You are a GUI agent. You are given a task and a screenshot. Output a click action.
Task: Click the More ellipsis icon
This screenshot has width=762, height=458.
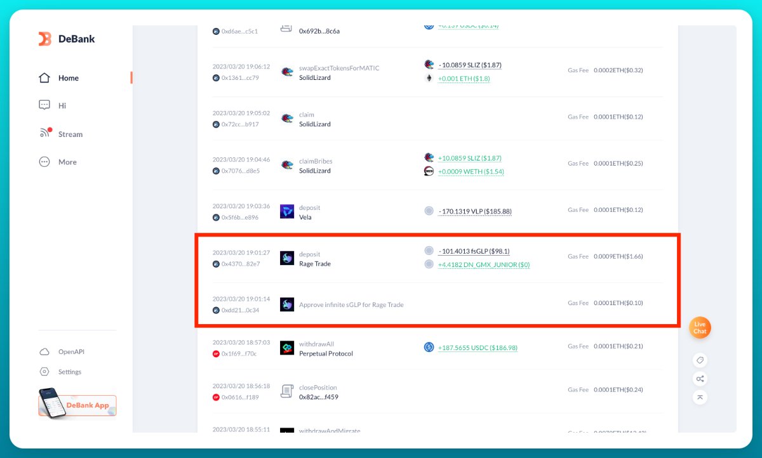(44, 162)
